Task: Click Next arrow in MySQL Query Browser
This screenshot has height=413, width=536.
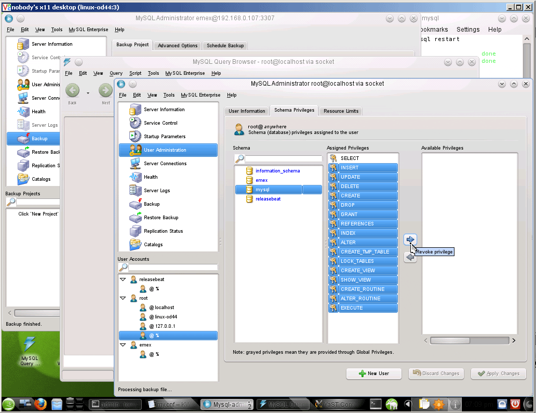Action: tap(105, 90)
